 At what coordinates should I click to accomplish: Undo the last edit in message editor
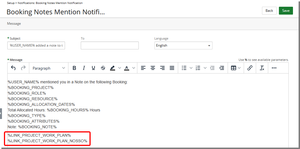(13, 68)
